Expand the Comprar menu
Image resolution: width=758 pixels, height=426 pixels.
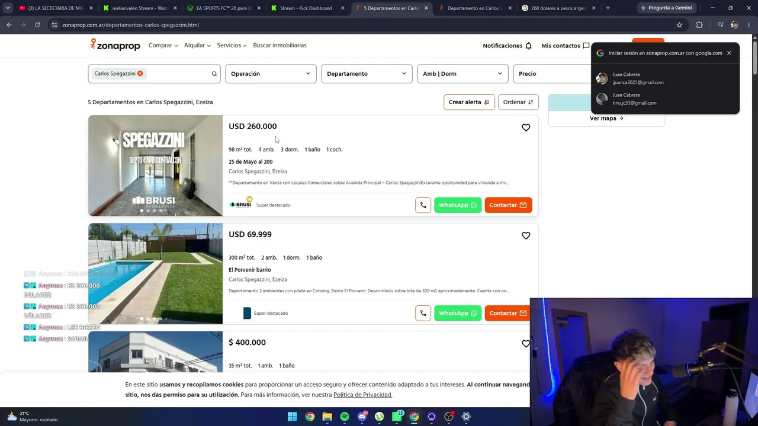pos(163,46)
